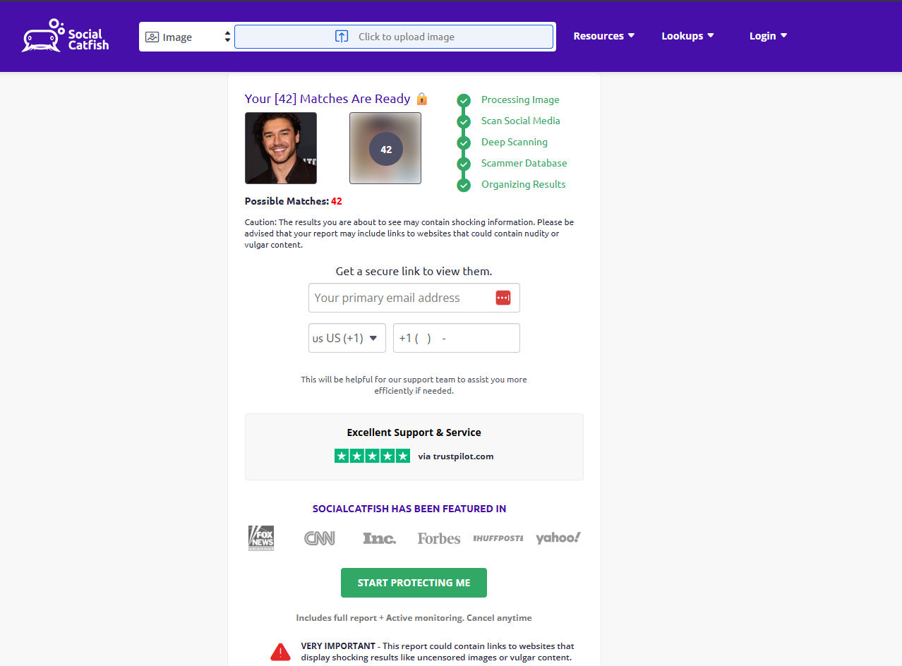Click the Trustpilot five-star rating

coord(372,456)
